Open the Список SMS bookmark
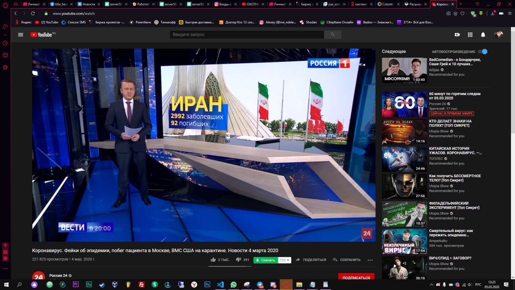Image resolution: width=515 pixels, height=290 pixels. (73, 23)
